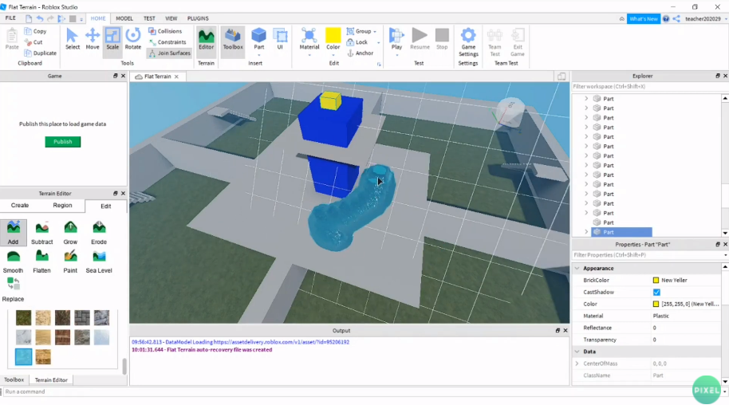Click the asset delivery URL in Output
729x405 pixels.
click(x=282, y=342)
